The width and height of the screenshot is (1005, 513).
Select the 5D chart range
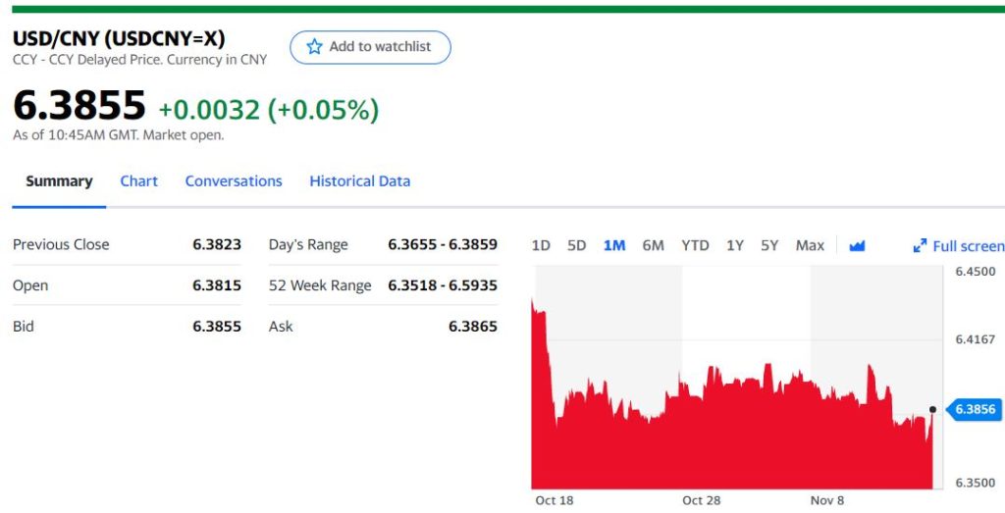tap(577, 245)
